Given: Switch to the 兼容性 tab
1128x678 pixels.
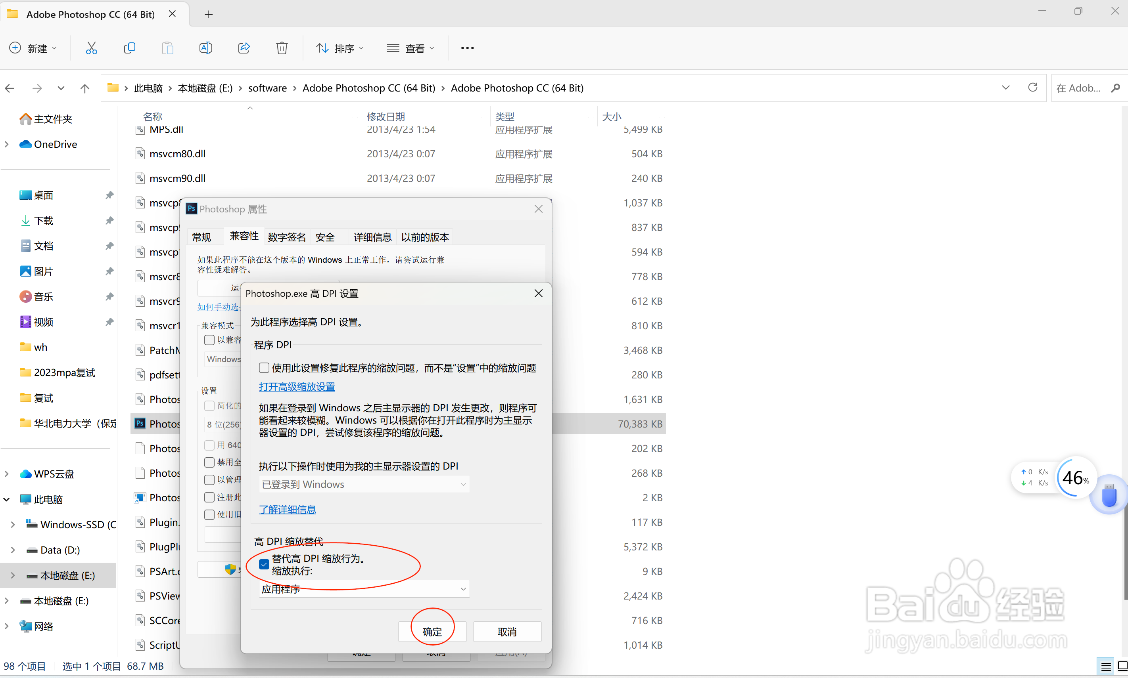Looking at the screenshot, I should (x=244, y=236).
